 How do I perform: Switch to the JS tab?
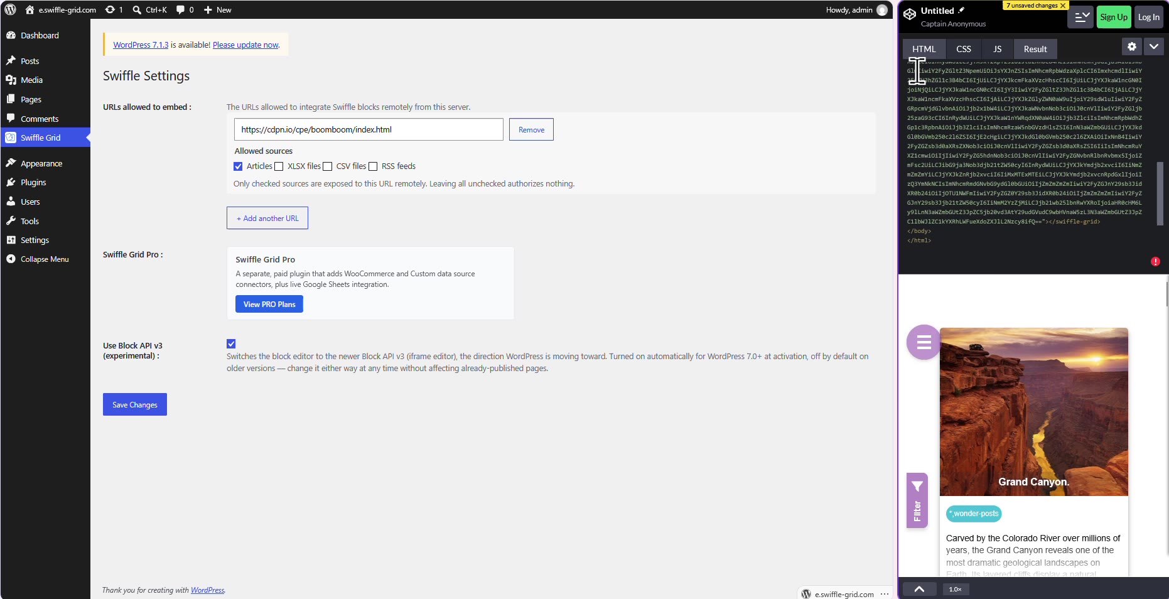[x=997, y=49]
